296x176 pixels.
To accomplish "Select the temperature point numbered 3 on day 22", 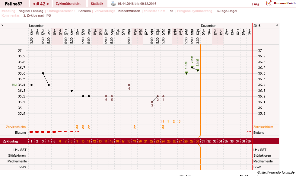I will point(152,102).
